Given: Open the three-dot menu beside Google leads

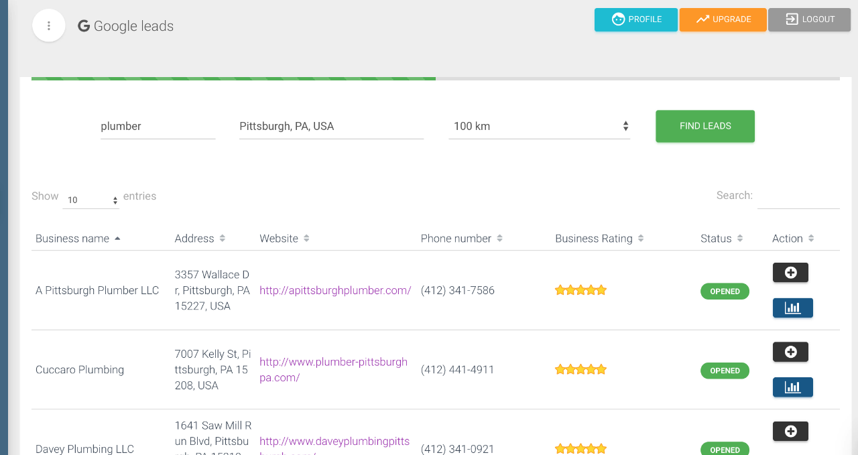Looking at the screenshot, I should (49, 26).
